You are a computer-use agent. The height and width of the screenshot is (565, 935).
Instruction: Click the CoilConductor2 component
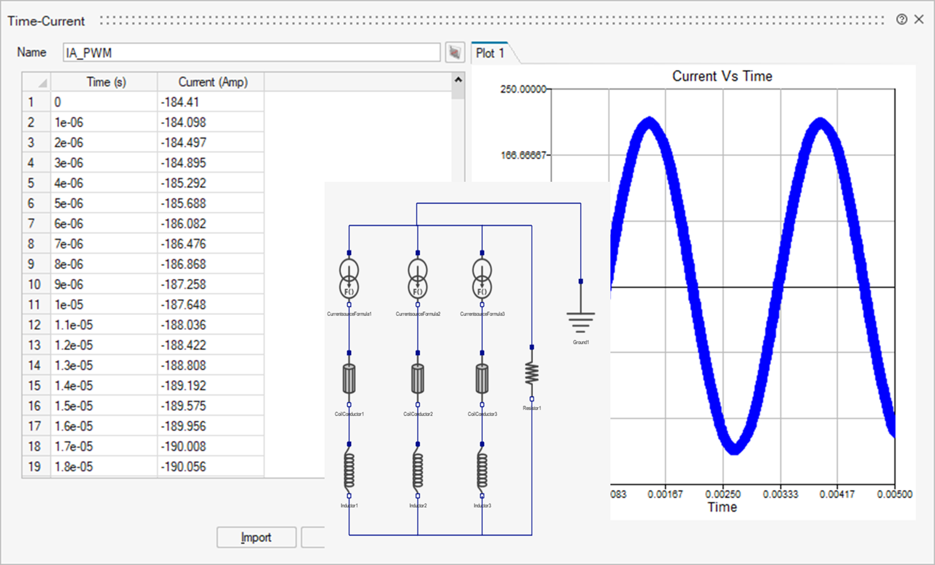tap(417, 379)
